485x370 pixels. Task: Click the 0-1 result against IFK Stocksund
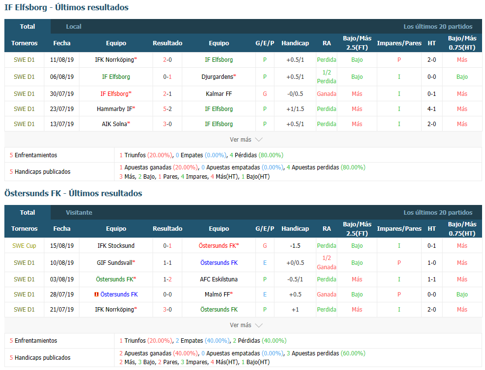pyautogui.click(x=167, y=246)
